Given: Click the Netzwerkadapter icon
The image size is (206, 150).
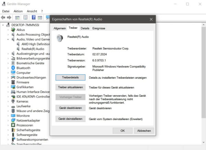Looking at the screenshot, I should (13, 120).
